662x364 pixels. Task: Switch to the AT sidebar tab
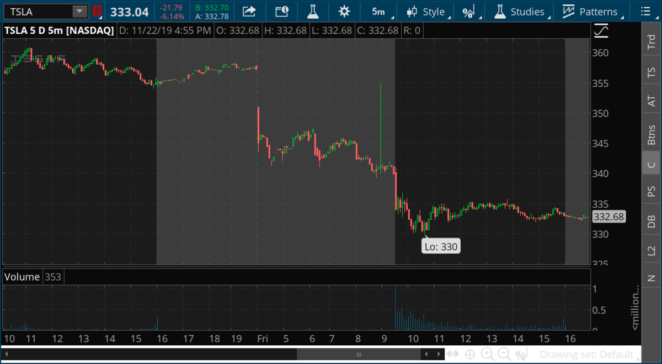pos(652,101)
